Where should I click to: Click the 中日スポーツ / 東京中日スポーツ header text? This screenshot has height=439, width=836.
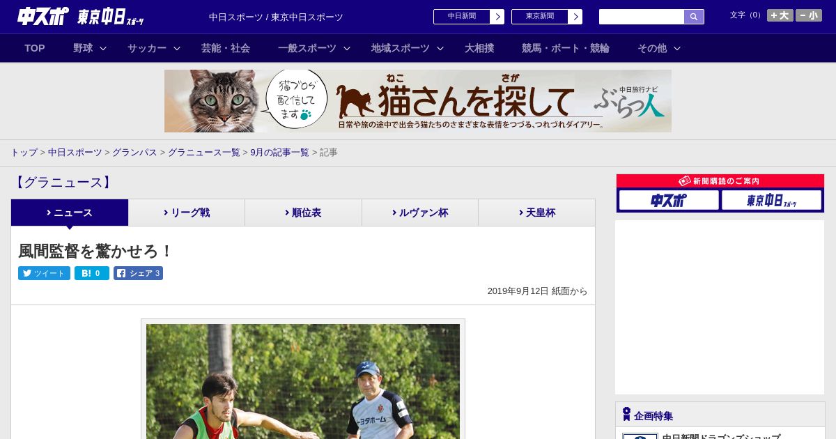276,17
